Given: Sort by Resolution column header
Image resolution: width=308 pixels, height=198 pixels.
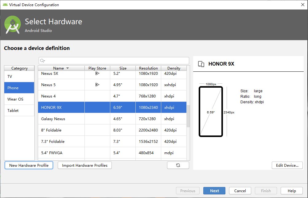Looking at the screenshot, I should coord(148,68).
